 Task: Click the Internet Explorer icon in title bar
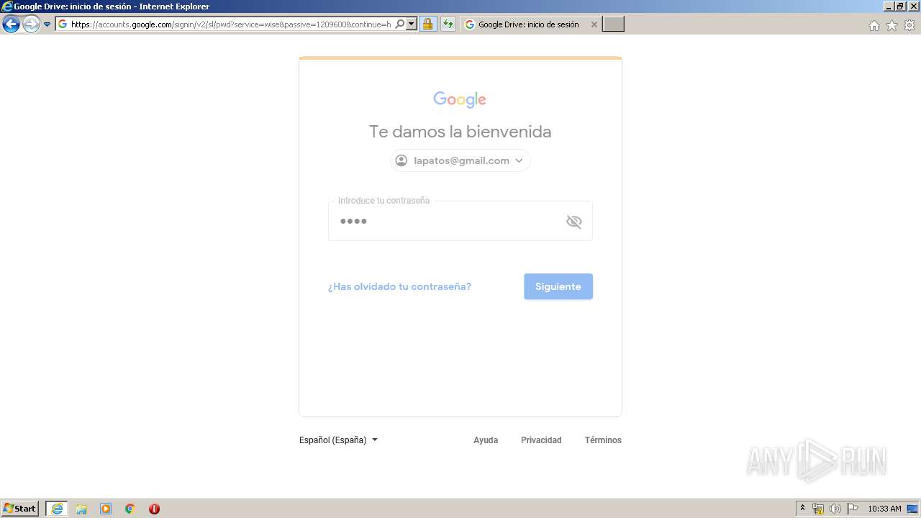(7, 6)
